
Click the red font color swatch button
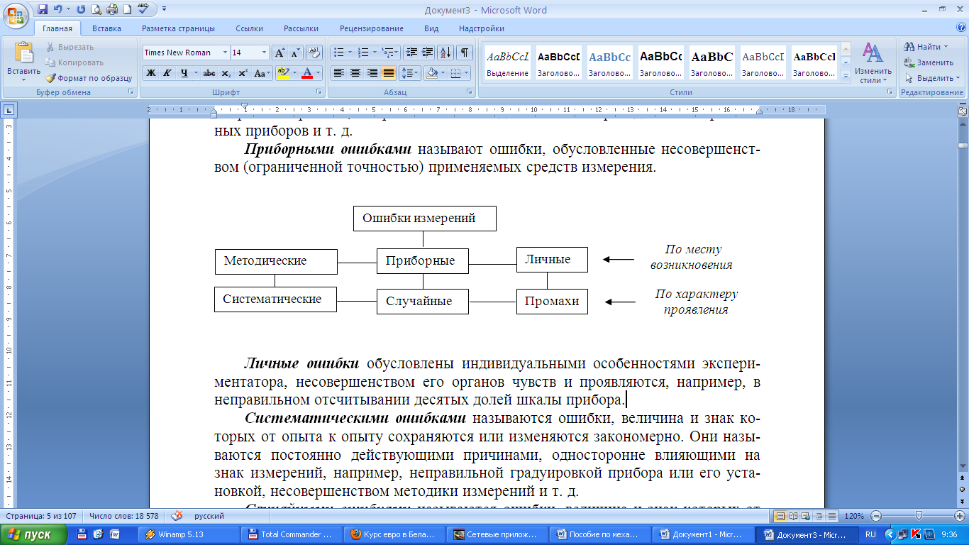tap(306, 73)
